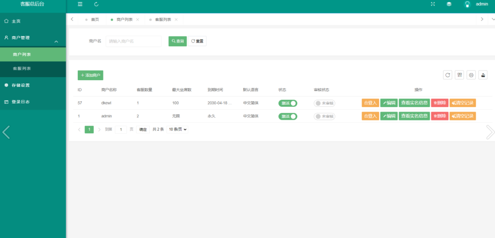Image resolution: width=495 pixels, height=238 pixels.
Task: Select page 1 in pagination
Action: tap(89, 129)
